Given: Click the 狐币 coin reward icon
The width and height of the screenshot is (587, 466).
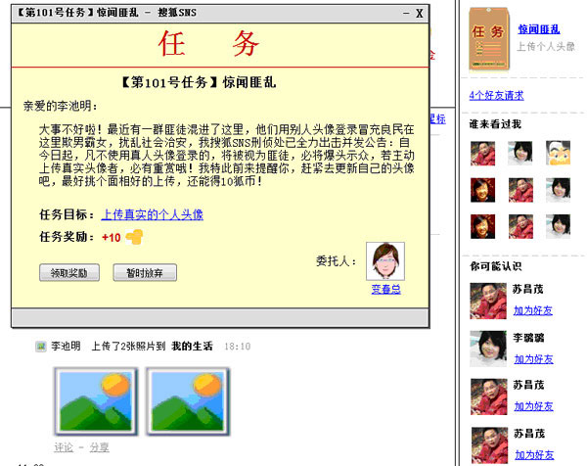Looking at the screenshot, I should pyautogui.click(x=134, y=237).
